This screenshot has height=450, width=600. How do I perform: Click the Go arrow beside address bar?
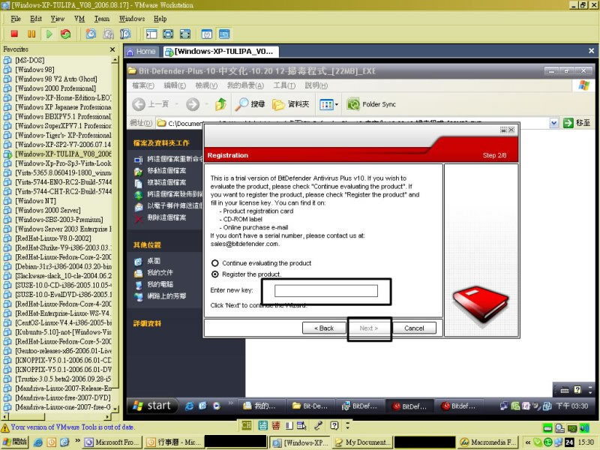point(568,123)
